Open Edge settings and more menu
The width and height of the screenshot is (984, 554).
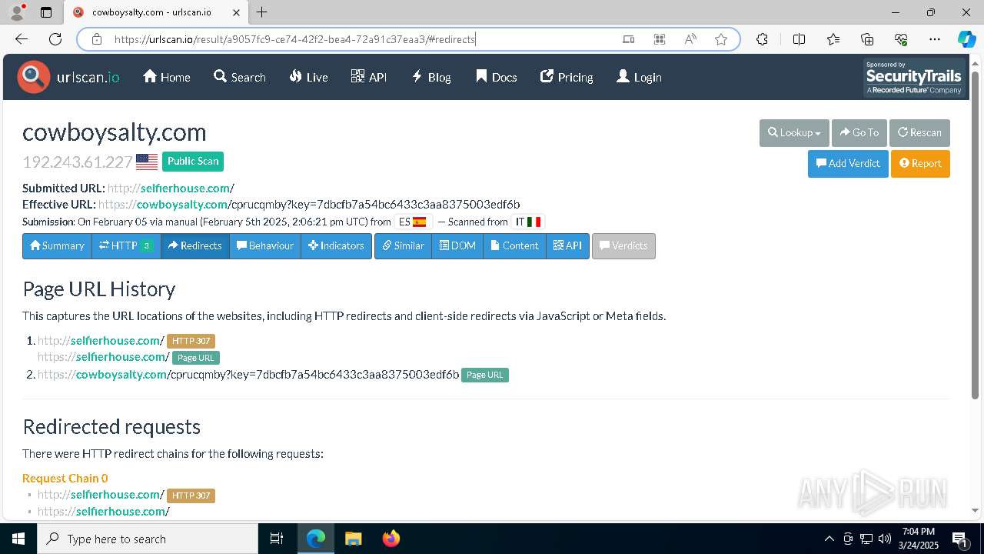point(935,39)
